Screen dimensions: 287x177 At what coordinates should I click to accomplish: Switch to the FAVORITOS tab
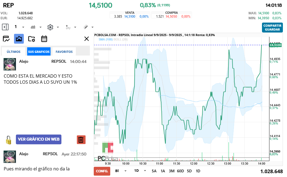pos(64,52)
